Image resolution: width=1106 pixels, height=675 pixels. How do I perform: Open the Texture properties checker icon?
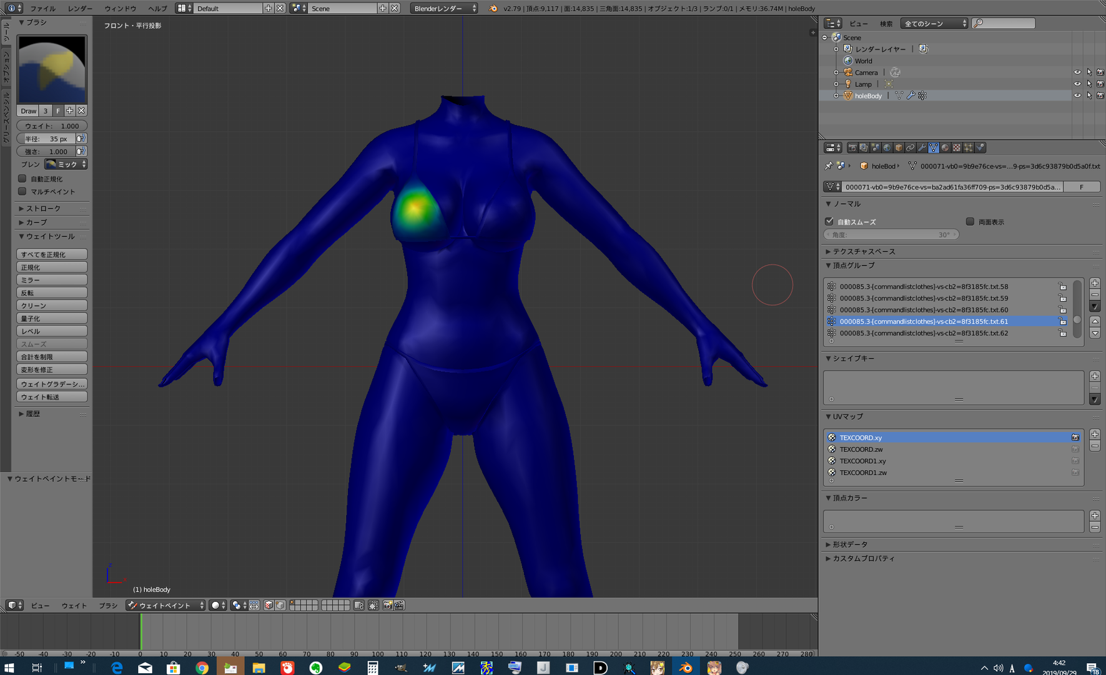[957, 148]
